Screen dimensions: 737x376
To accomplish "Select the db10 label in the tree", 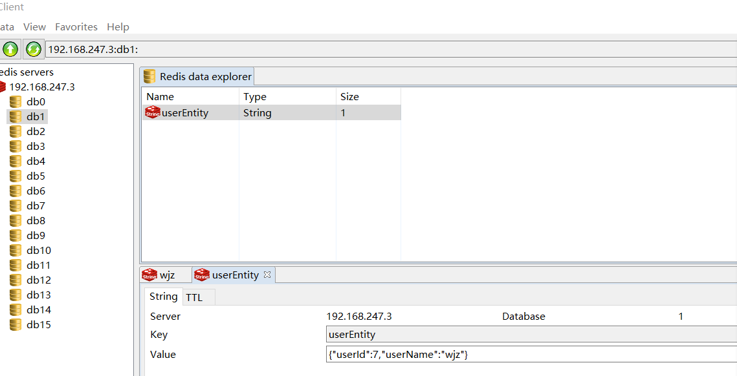I will [39, 250].
